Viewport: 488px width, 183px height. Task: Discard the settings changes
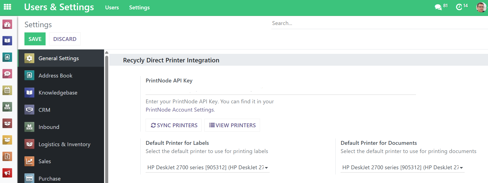[x=65, y=39]
